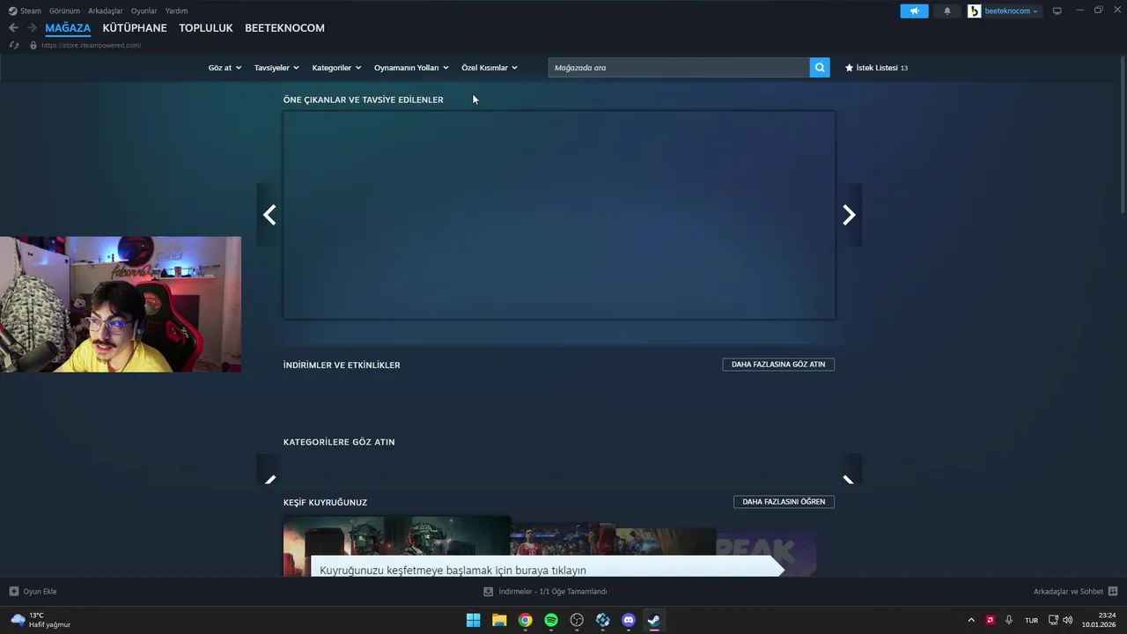Click the volume speaker tray icon
1127x634 pixels.
[1068, 620]
